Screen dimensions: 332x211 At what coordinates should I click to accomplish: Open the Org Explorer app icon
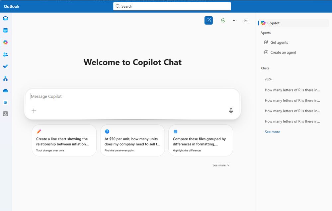(6, 79)
